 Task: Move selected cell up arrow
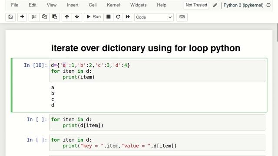click(67, 17)
